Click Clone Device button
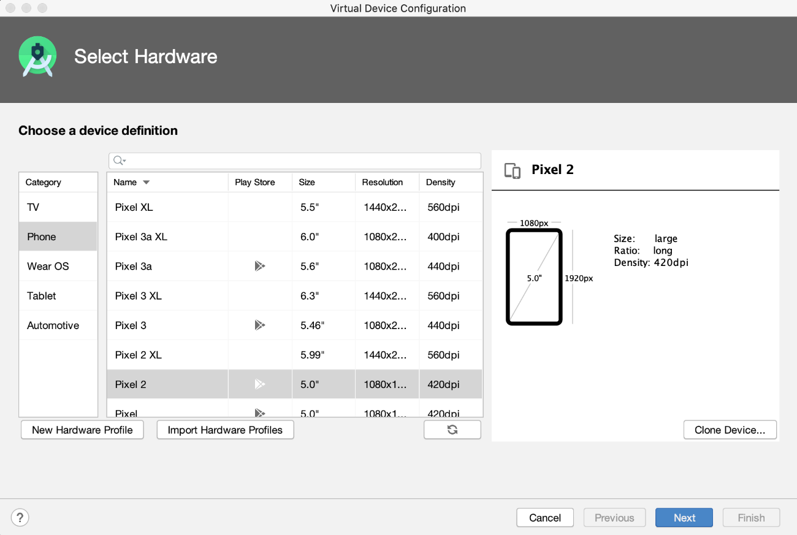 pos(730,430)
